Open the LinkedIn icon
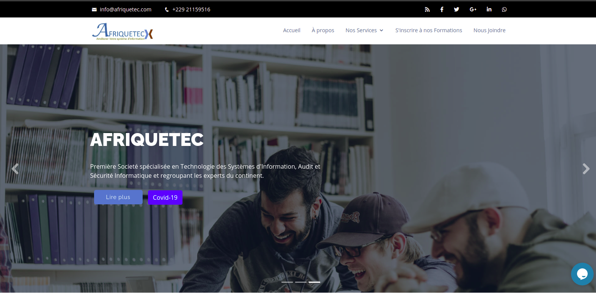This screenshot has height=293, width=596. coord(489,9)
